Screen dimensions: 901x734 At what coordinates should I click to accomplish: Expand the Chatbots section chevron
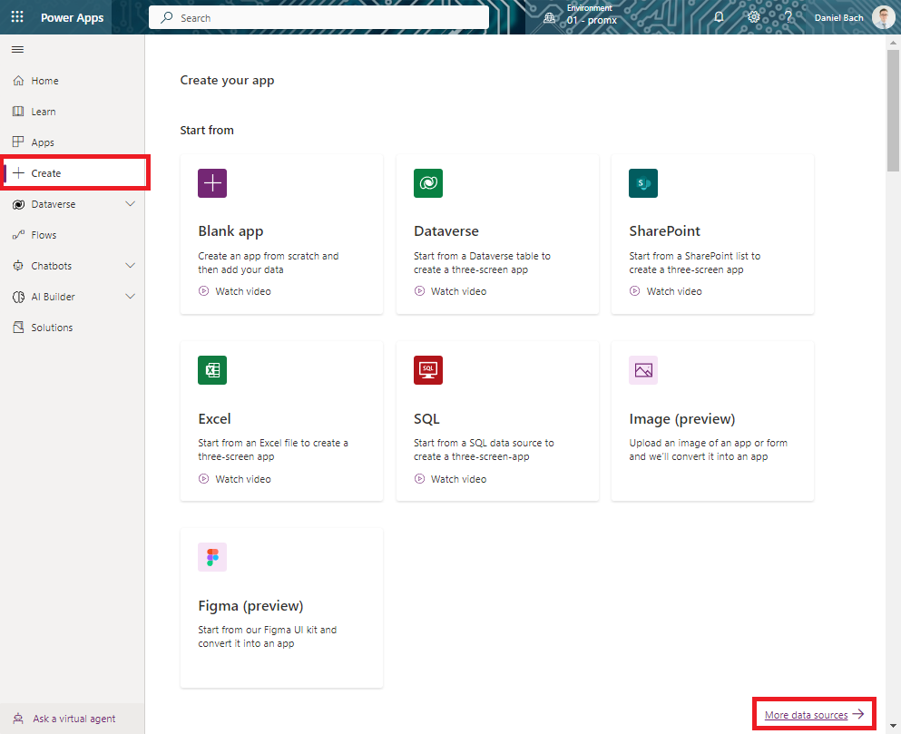pos(130,266)
